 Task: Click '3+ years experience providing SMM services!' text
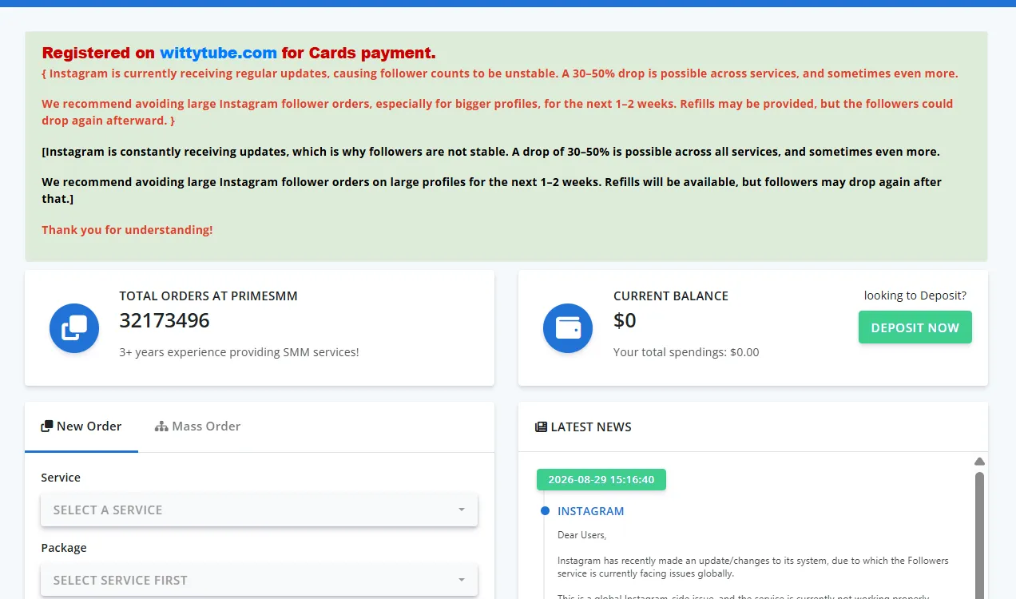click(240, 352)
